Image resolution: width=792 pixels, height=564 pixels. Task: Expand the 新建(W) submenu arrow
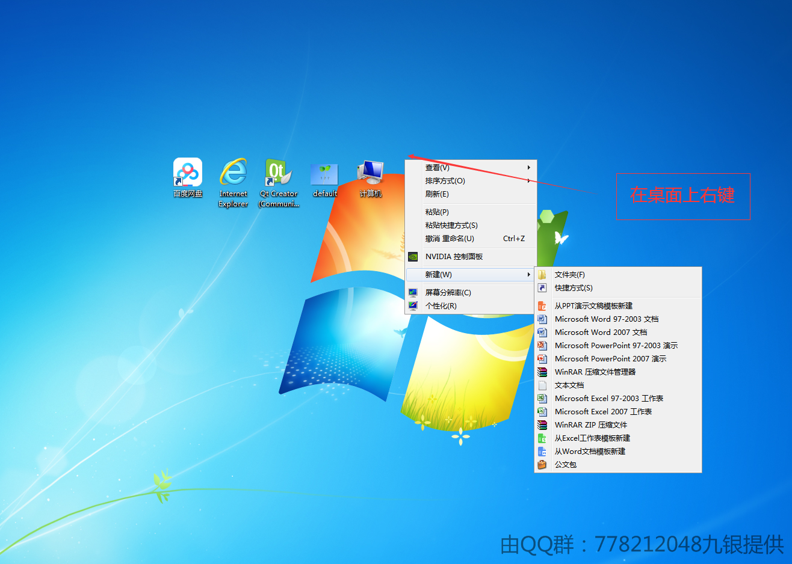pyautogui.click(x=529, y=275)
